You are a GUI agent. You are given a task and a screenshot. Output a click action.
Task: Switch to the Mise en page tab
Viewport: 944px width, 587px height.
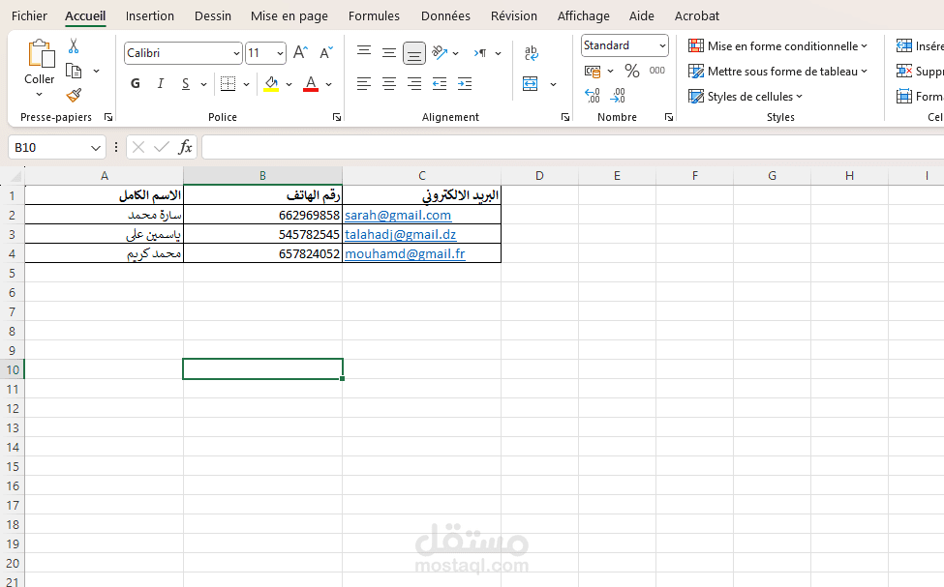tap(289, 16)
